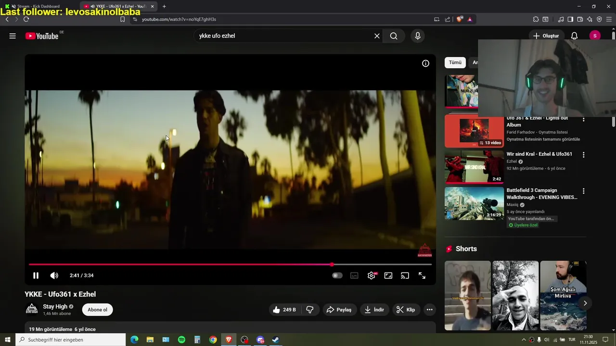
Task: Click the Oluştur create button
Action: click(546, 36)
